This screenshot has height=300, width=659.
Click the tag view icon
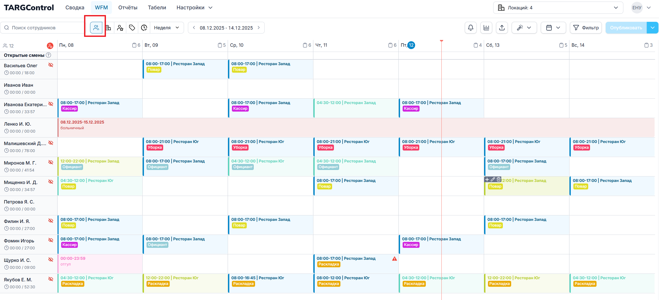(x=132, y=28)
